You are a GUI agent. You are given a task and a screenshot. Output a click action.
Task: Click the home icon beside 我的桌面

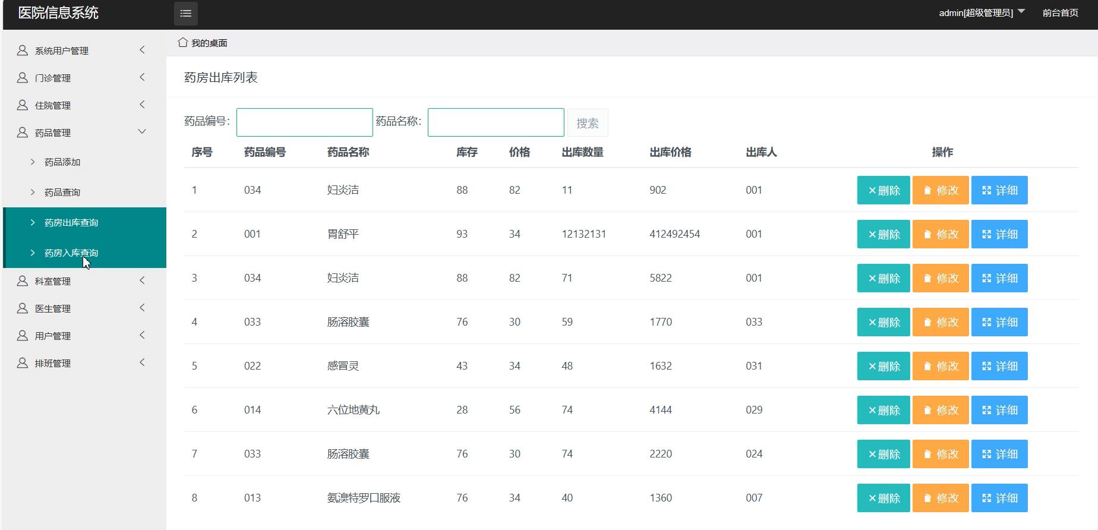click(182, 42)
